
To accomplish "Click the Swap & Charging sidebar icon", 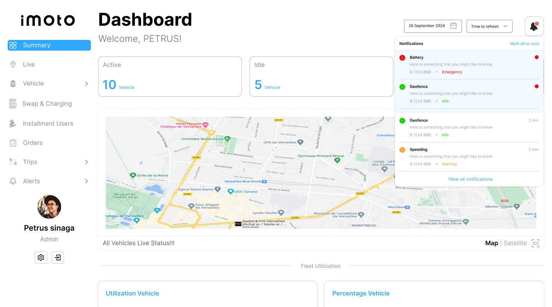I will 13,104.
